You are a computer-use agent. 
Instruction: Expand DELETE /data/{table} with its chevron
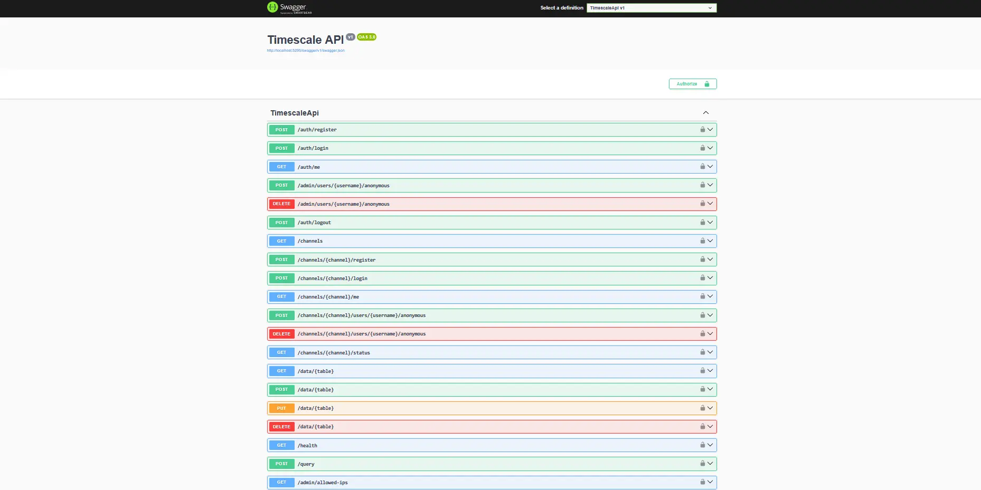710,427
